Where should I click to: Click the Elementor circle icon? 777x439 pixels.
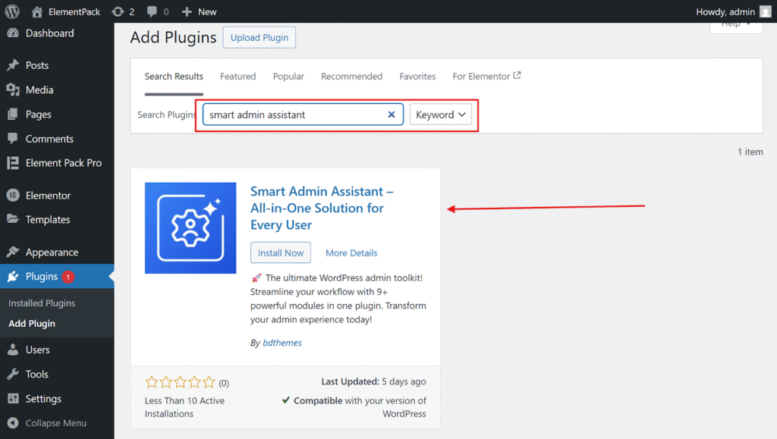[x=13, y=196]
